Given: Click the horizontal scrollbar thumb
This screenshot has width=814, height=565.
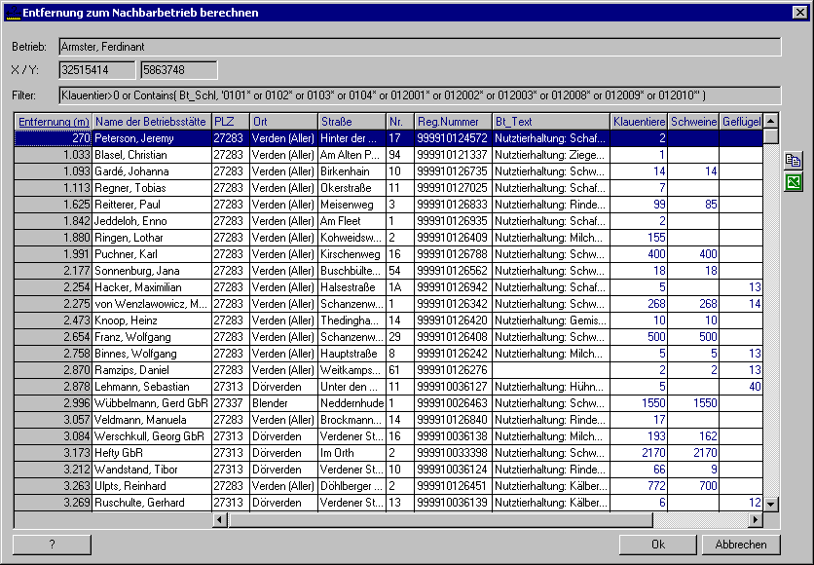Looking at the screenshot, I should [440, 519].
